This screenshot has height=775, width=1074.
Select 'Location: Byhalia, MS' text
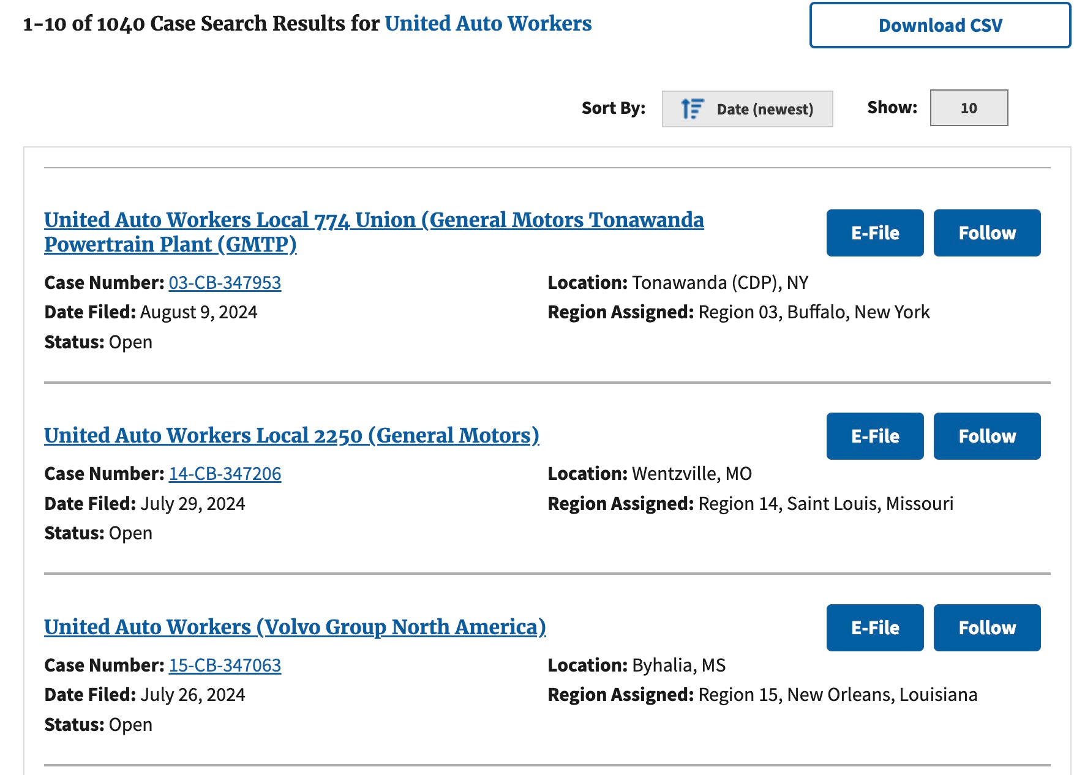pos(637,665)
